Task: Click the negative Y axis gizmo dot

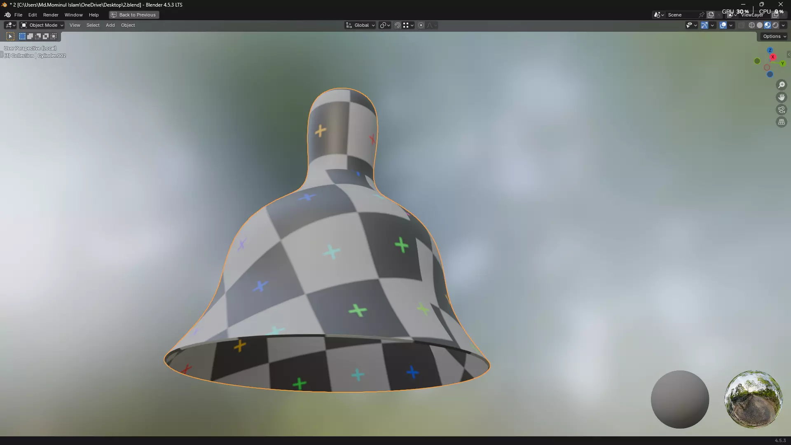Action: tap(757, 61)
